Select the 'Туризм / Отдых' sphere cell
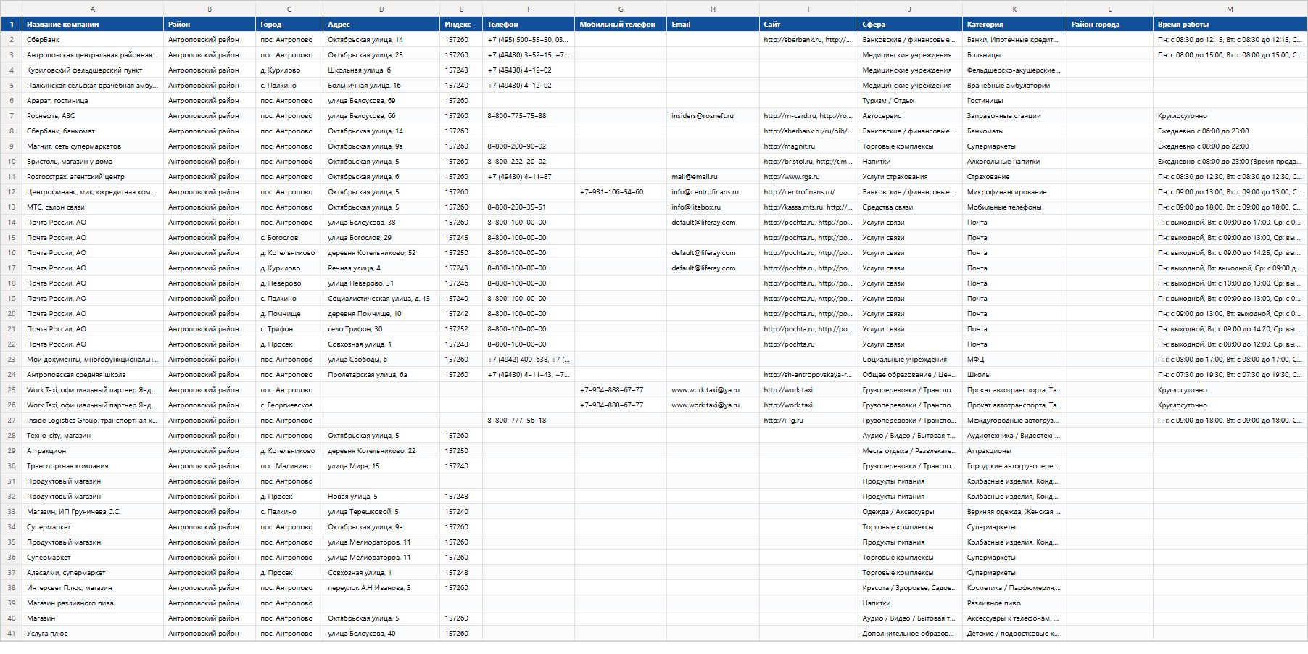 point(910,101)
